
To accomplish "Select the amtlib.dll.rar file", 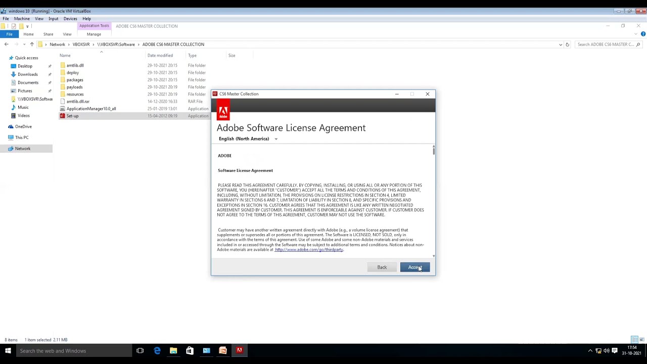I will point(78,102).
